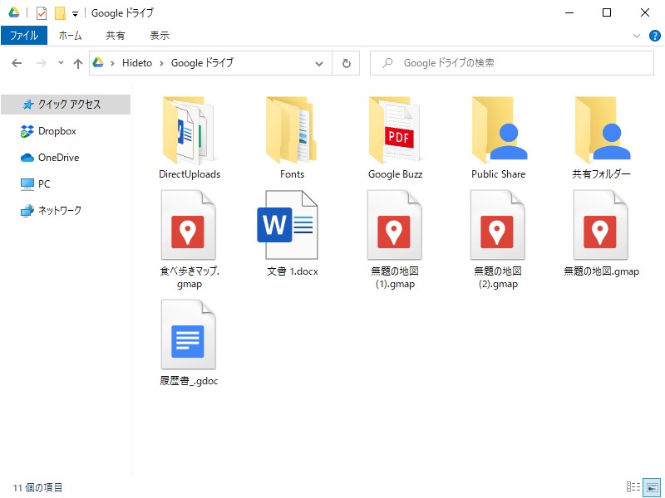Viewport: 665px width, 498px height.
Task: Open the Google Docs file 履歴書_.gdoc
Action: click(189, 336)
